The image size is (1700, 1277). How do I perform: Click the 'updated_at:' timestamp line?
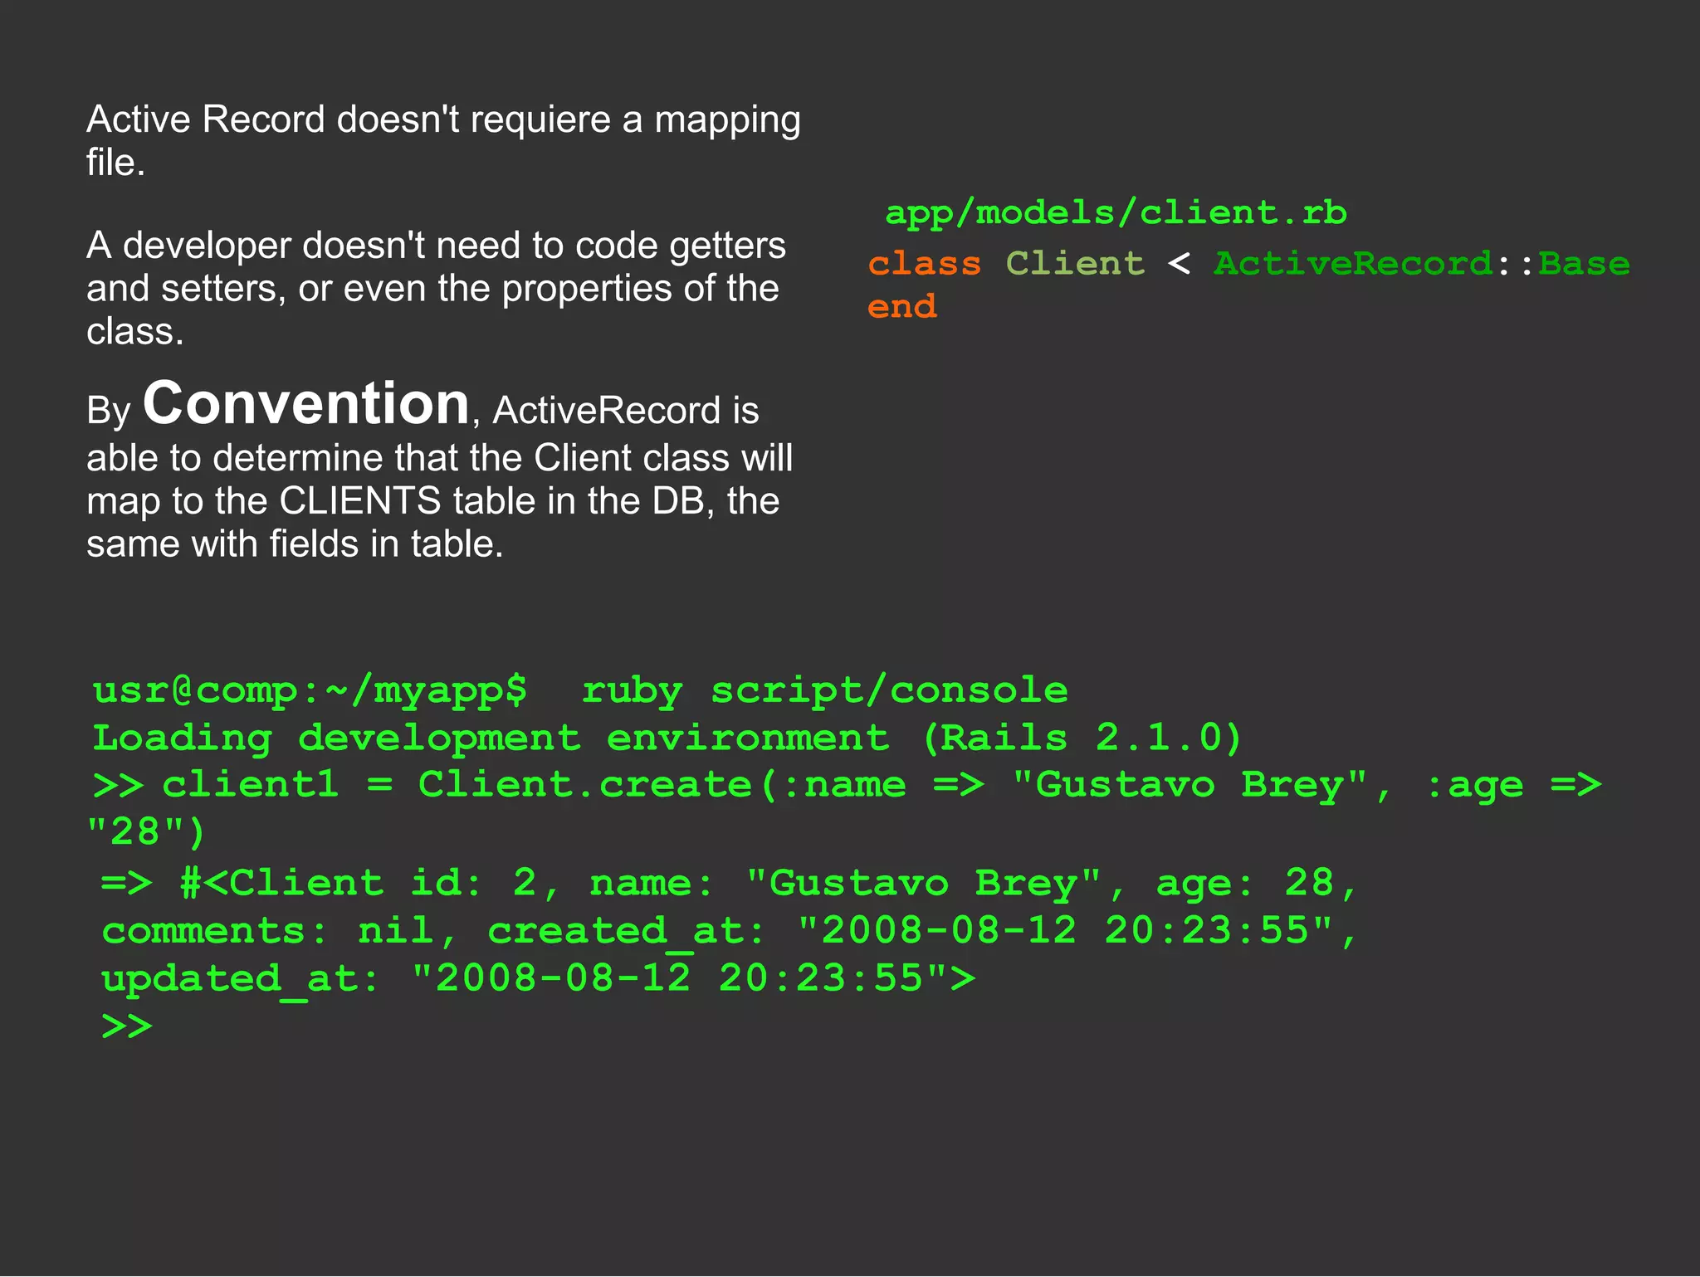click(538, 979)
